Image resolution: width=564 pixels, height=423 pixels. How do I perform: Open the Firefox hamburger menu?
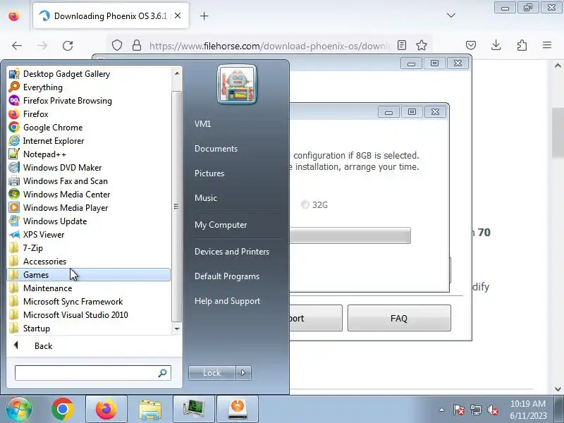[547, 45]
